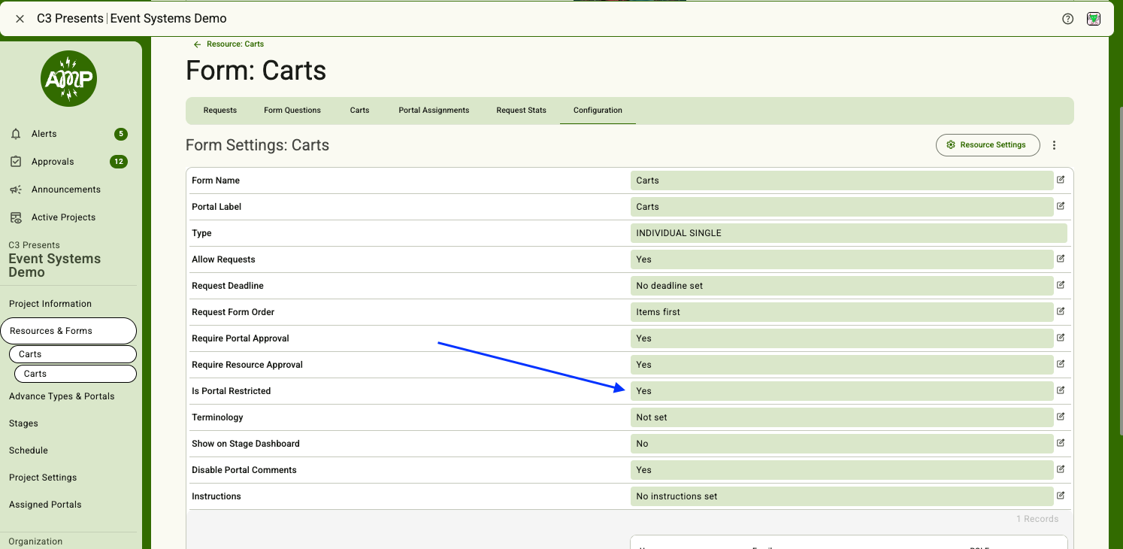The height and width of the screenshot is (549, 1123).
Task: Edit the Form Name value
Action: [1061, 180]
